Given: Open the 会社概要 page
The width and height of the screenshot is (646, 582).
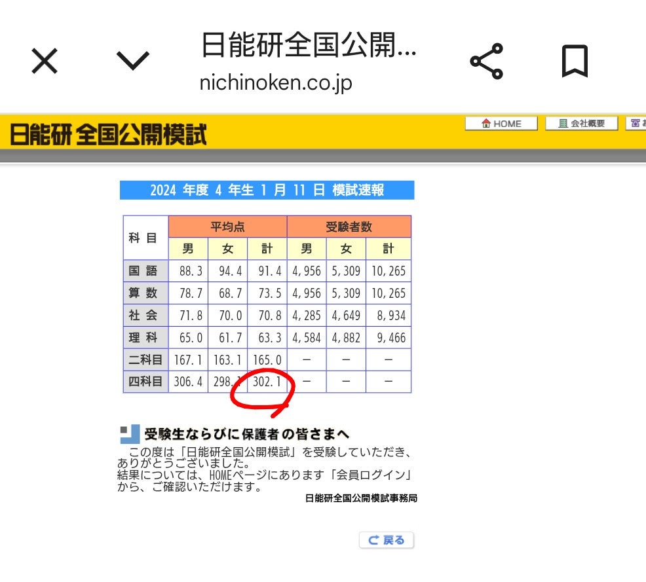Looking at the screenshot, I should click(581, 122).
